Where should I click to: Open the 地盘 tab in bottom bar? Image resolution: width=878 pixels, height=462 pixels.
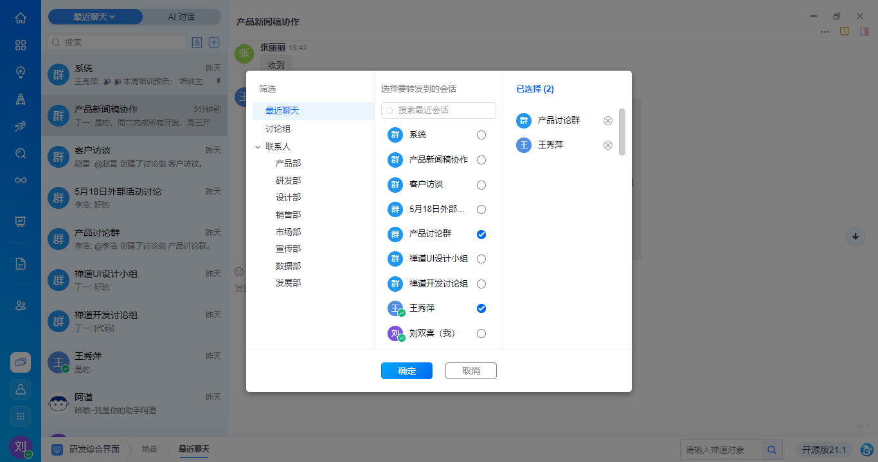click(150, 449)
